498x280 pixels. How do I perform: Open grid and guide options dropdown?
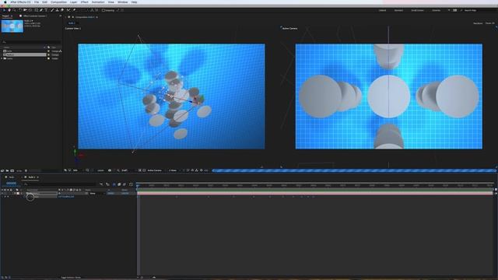pyautogui.click(x=88, y=170)
